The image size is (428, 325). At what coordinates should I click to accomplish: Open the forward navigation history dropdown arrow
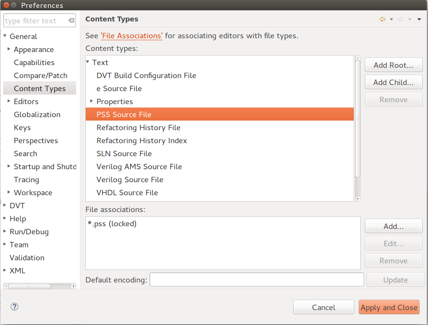pyautogui.click(x=410, y=19)
